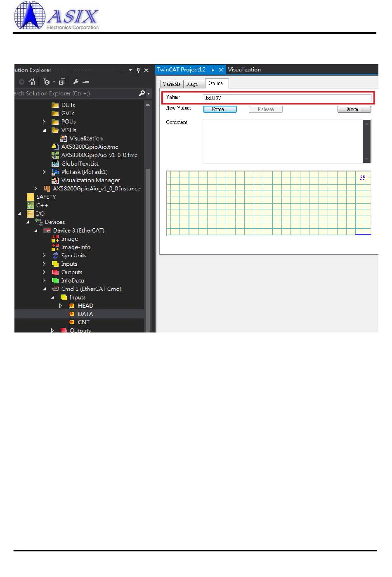Click the grayed Forward arrow icon
Image resolution: width=392 pixels, height=577 pixels.
pos(21,82)
